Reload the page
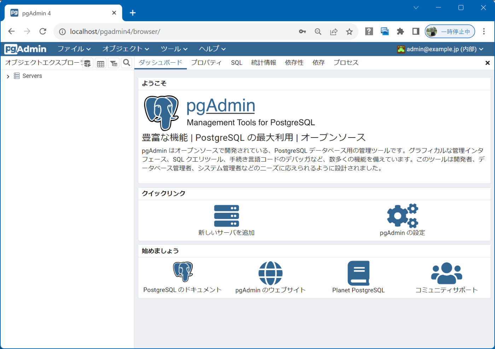This screenshot has height=349, width=495. [x=43, y=31]
